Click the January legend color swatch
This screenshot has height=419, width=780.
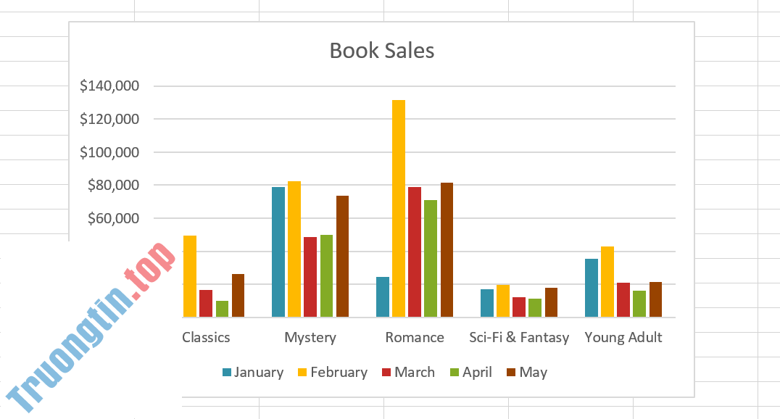click(227, 373)
